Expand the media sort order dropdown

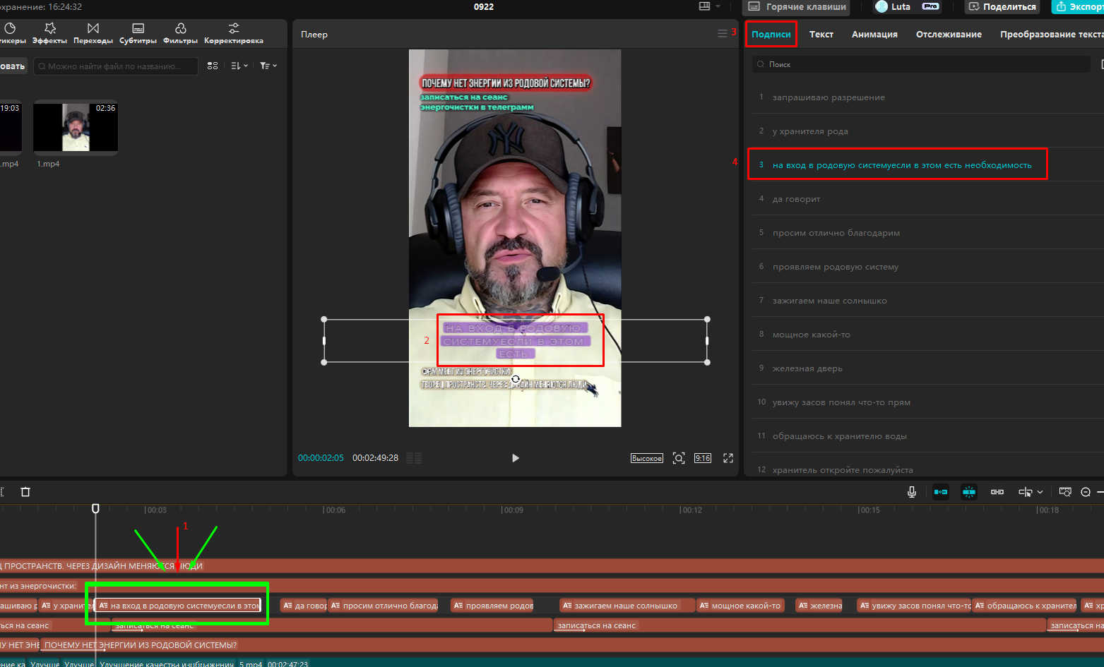(239, 66)
